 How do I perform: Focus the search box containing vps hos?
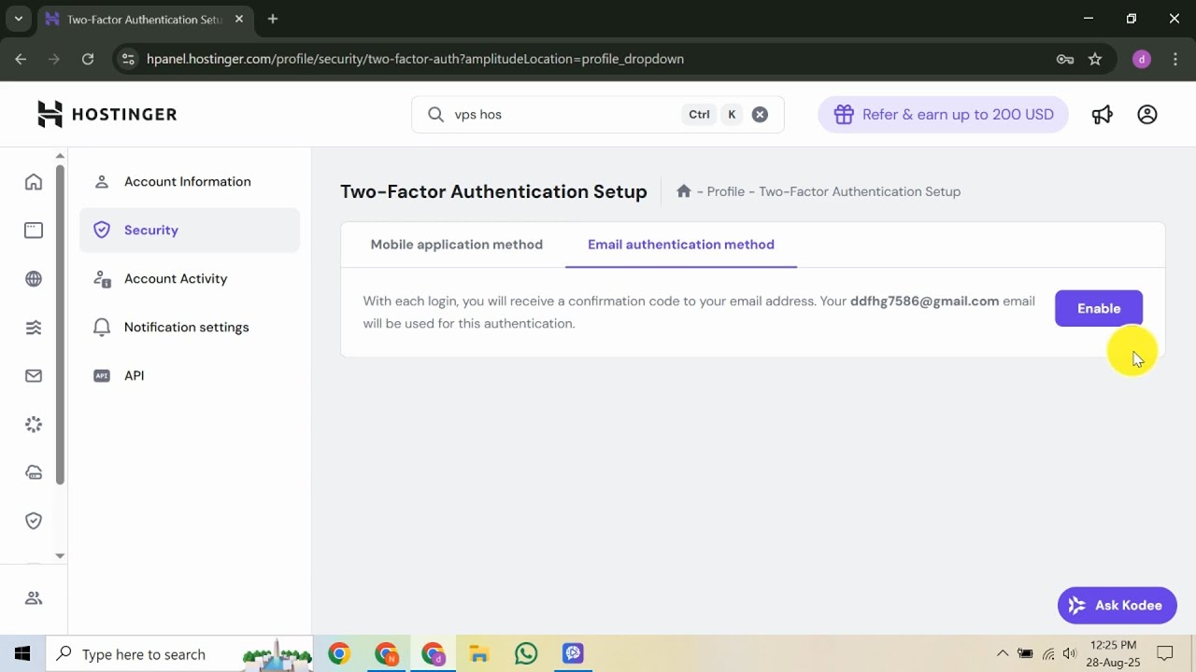click(598, 115)
